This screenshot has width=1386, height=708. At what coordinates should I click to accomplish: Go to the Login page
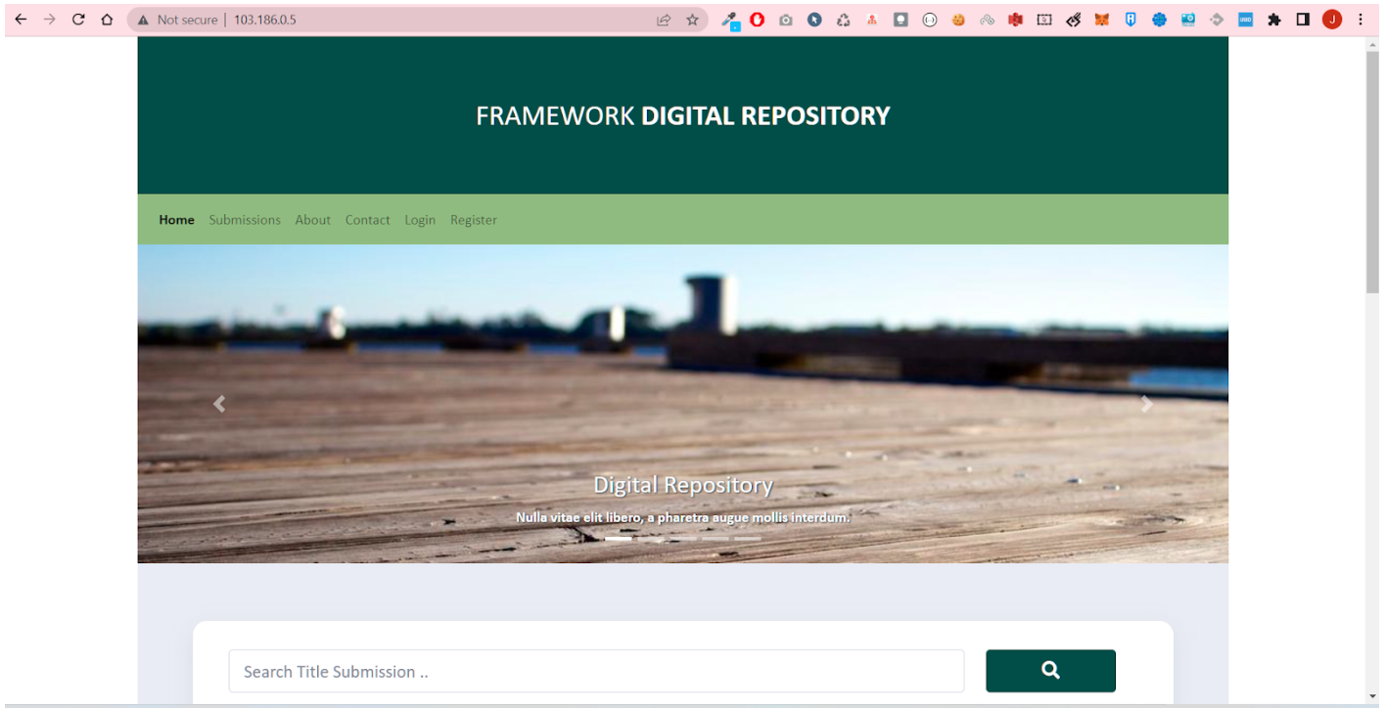pyautogui.click(x=420, y=220)
